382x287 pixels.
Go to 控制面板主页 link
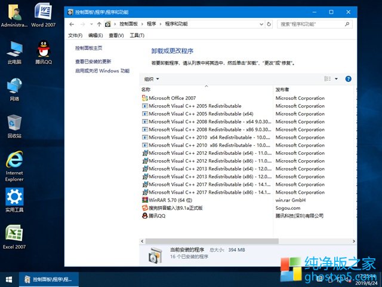89,48
